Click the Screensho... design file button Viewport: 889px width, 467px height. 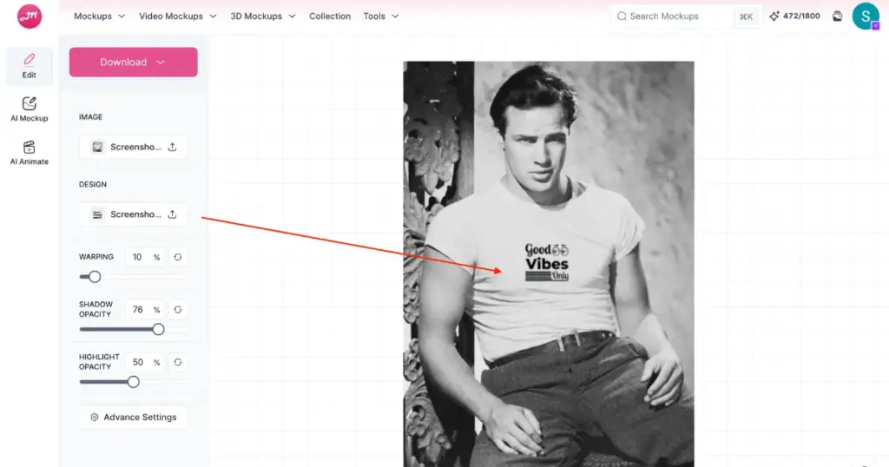133,214
